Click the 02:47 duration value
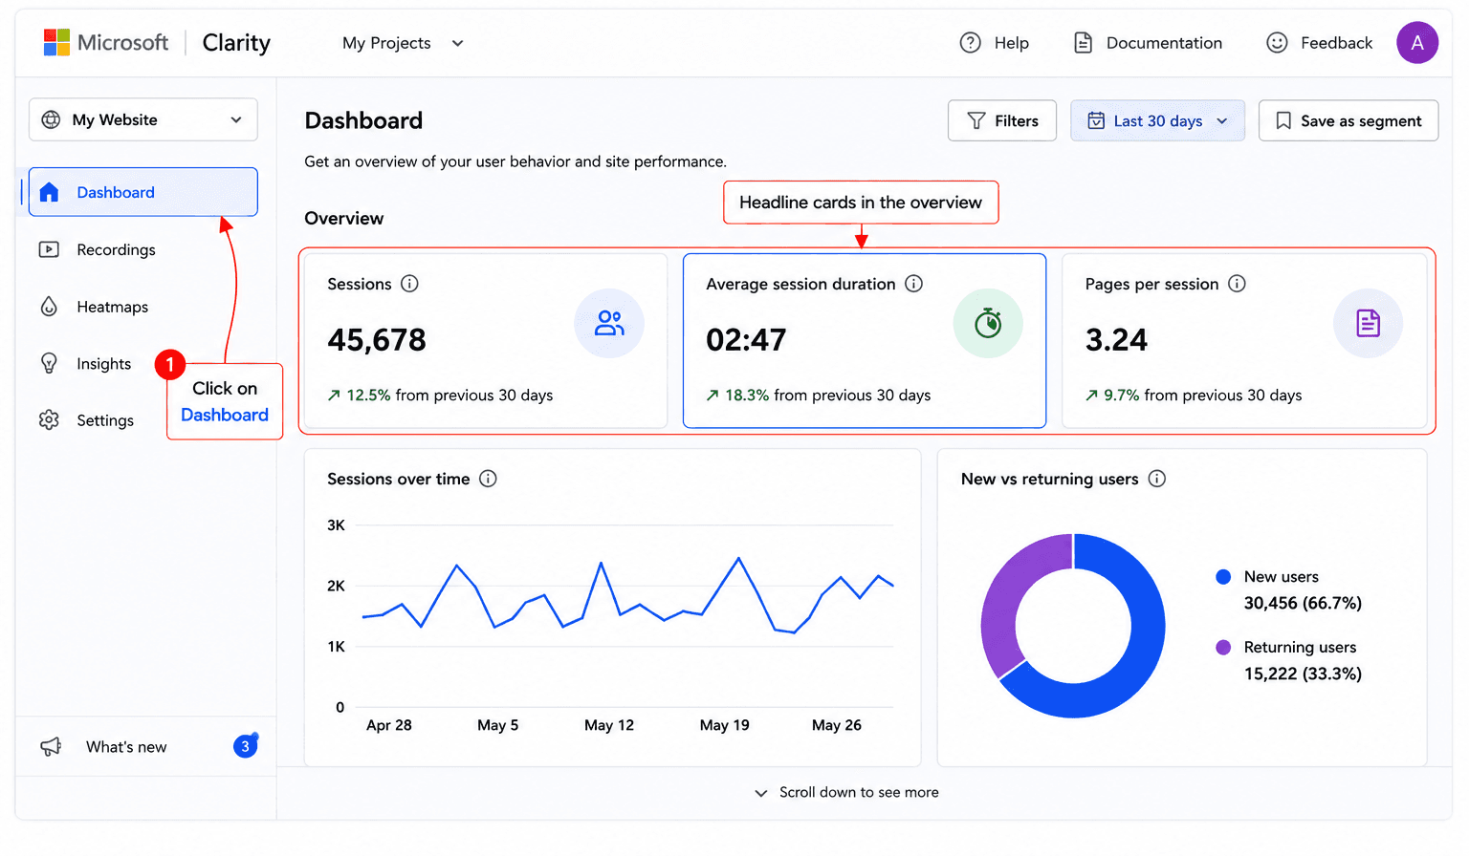Screen dimensions: 1469x856 coord(746,340)
